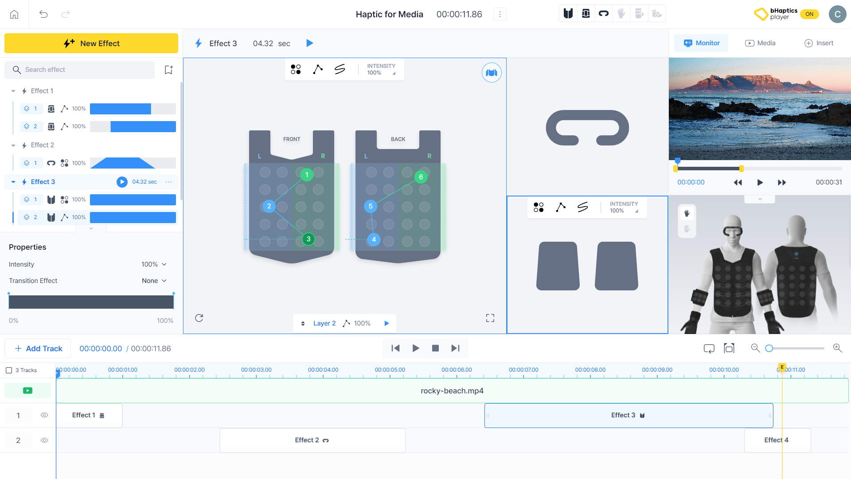
Task: Select the vest device icon in top bar
Action: [x=568, y=14]
